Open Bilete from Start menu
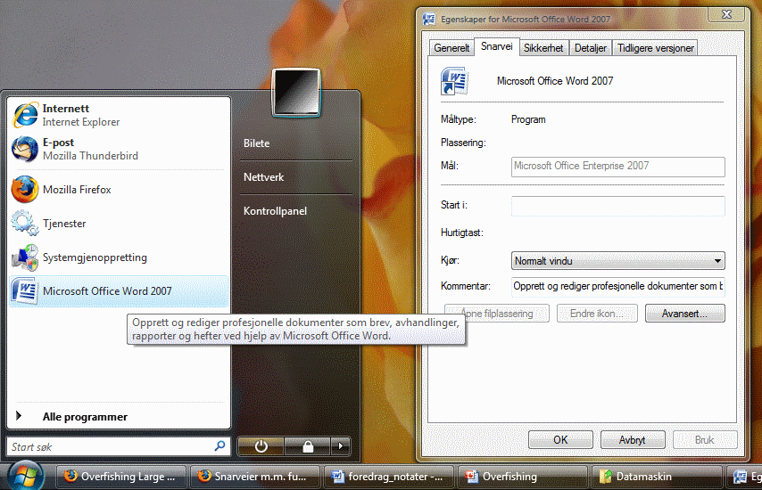The height and width of the screenshot is (490, 762). coord(257,143)
